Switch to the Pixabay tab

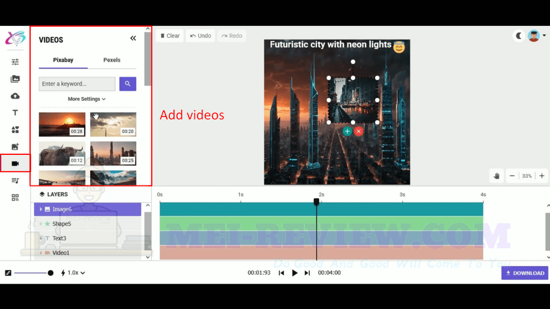coord(63,60)
